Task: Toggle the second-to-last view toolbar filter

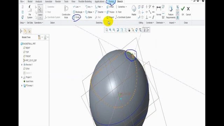Action: (x=144, y=30)
